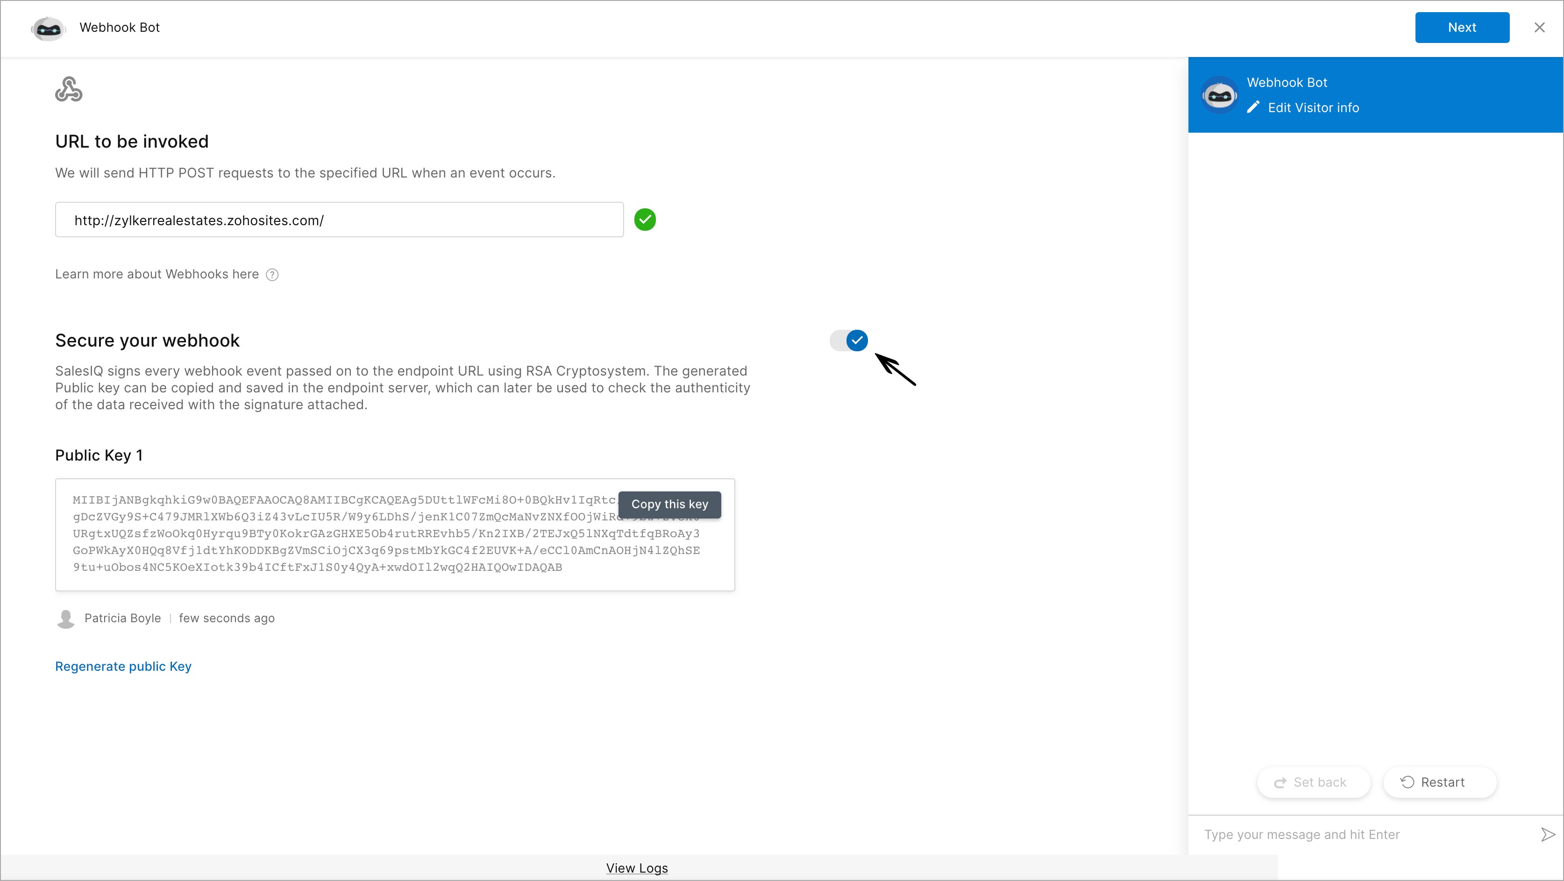1564x881 pixels.
Task: Click Patricia Boyle's user avatar
Action: click(65, 618)
